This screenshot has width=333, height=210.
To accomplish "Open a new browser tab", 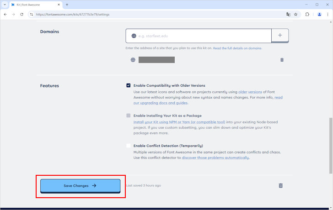I will [67, 5].
